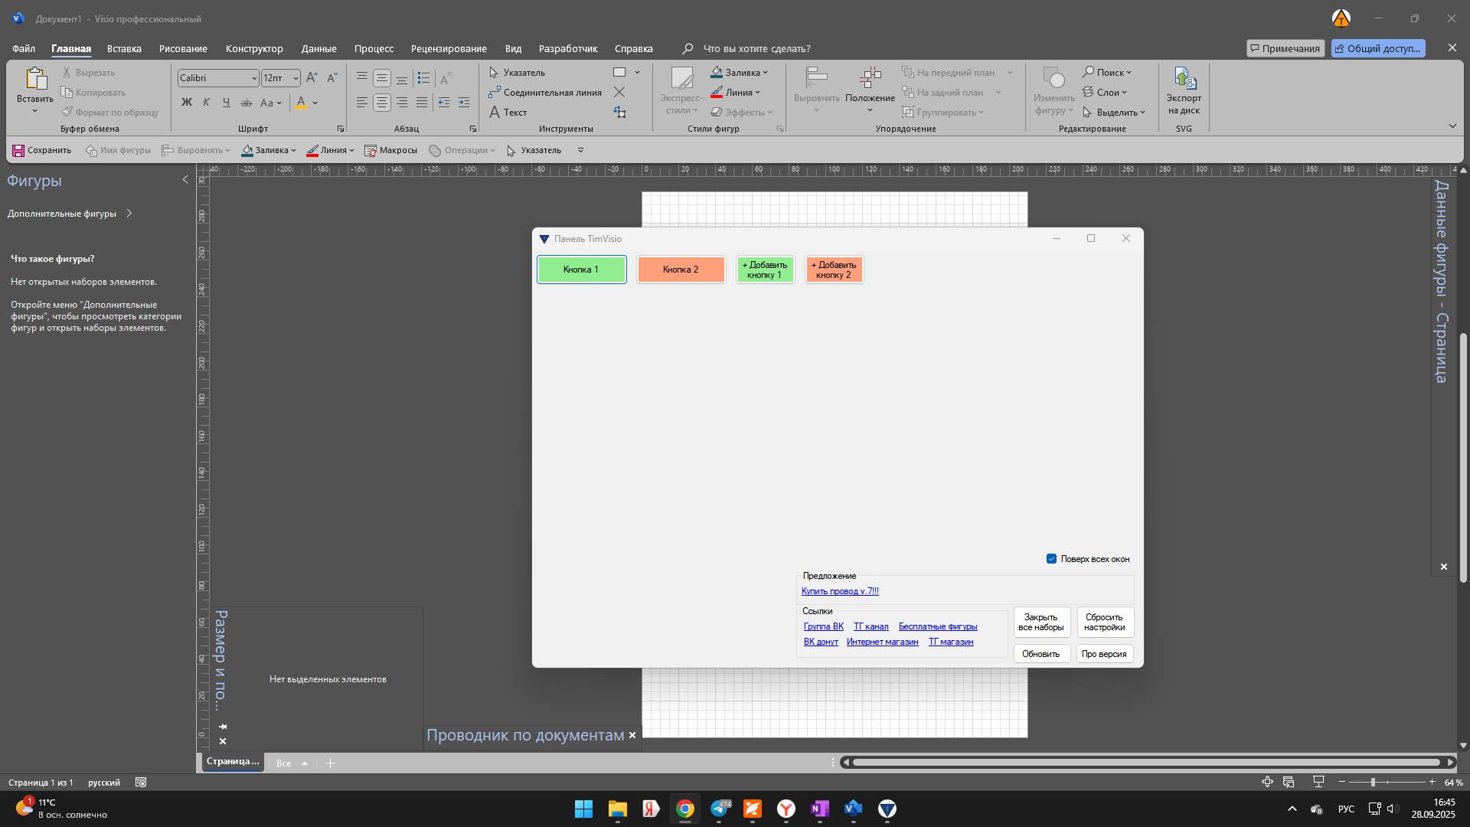The height and width of the screenshot is (827, 1470).
Task: Click the 'Сбросить настройки' button
Action: pos(1104,622)
